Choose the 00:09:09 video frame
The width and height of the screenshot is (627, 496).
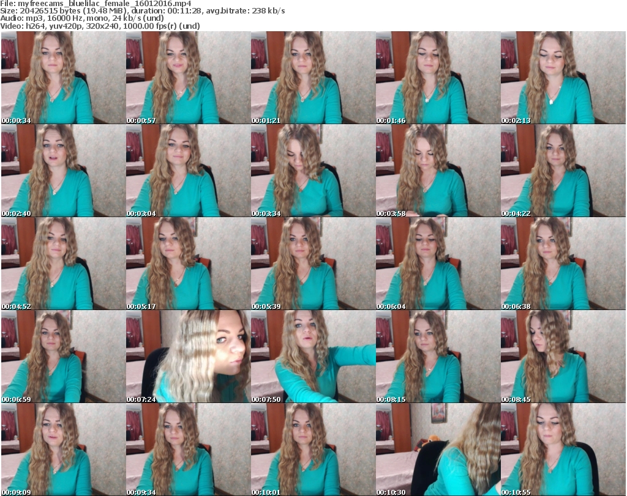click(x=63, y=450)
